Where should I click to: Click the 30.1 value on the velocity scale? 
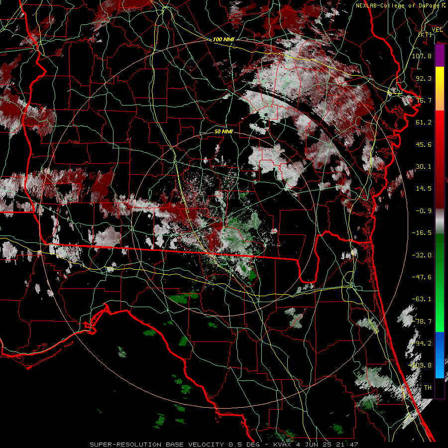424,167
